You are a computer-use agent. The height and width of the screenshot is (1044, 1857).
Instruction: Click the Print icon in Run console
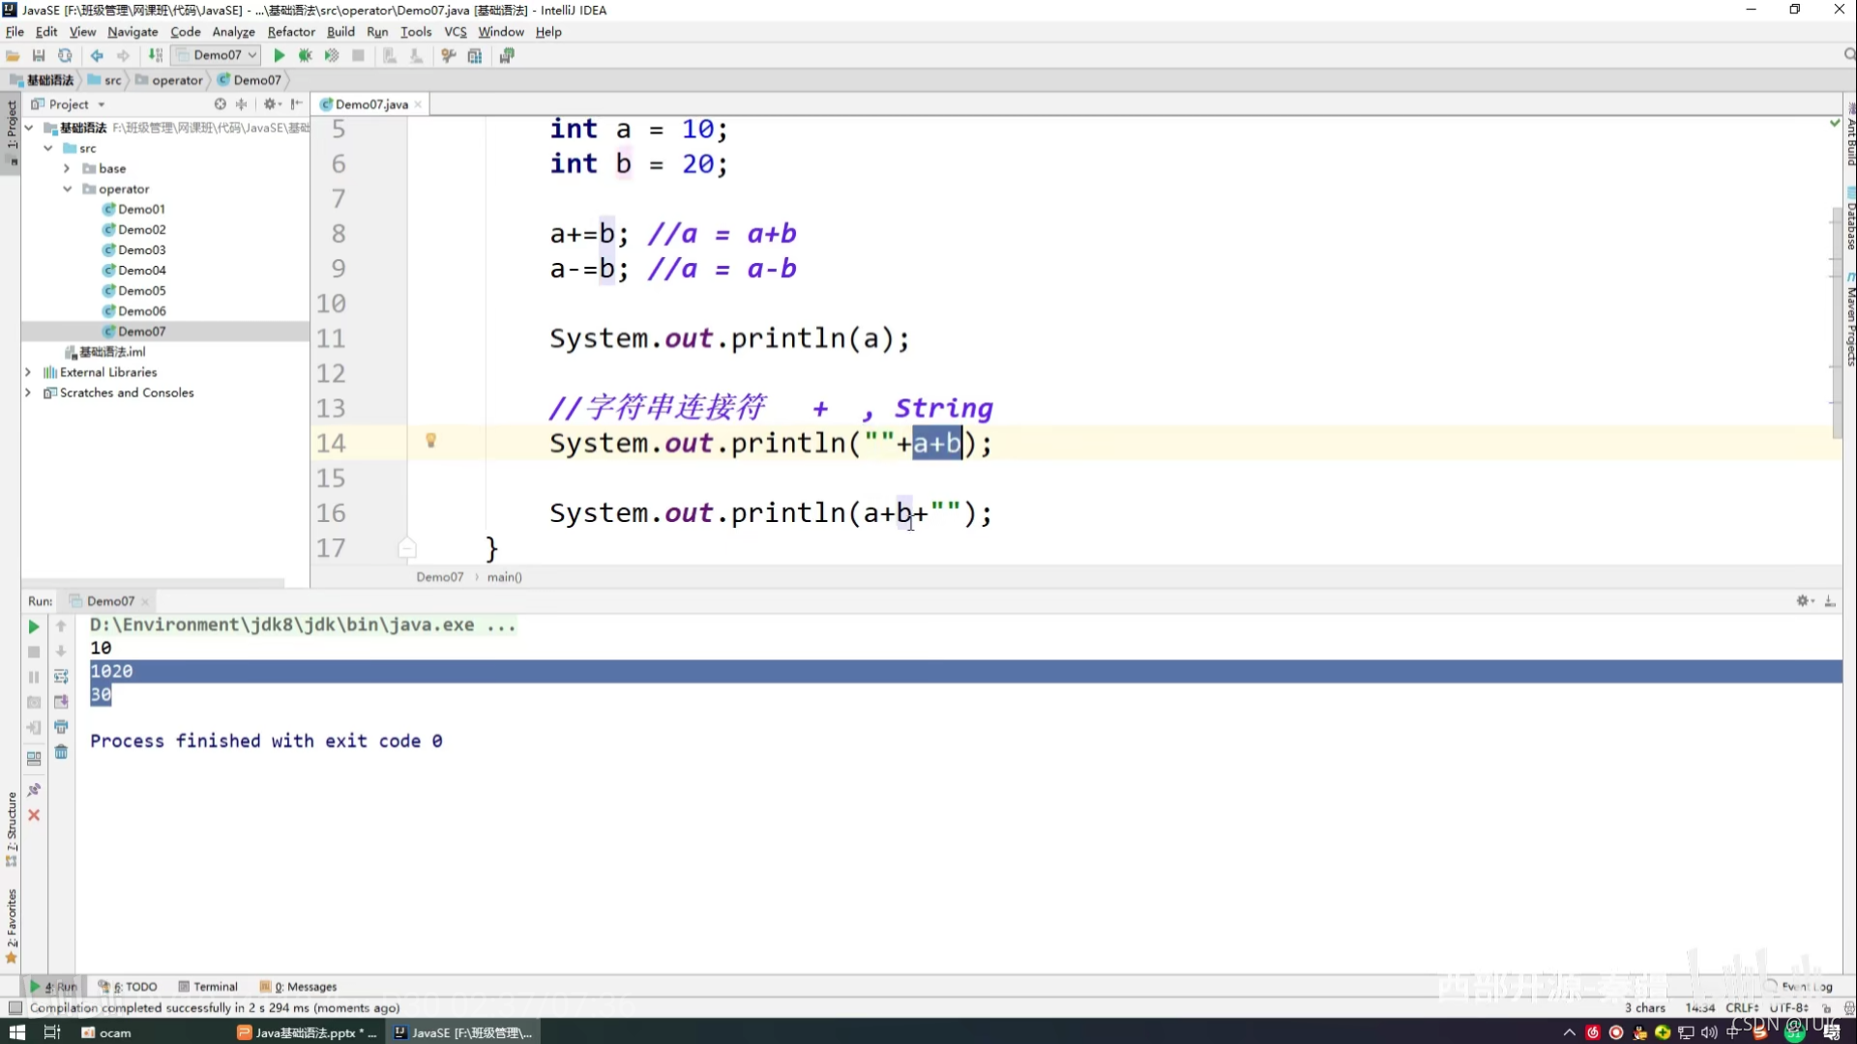tap(61, 727)
